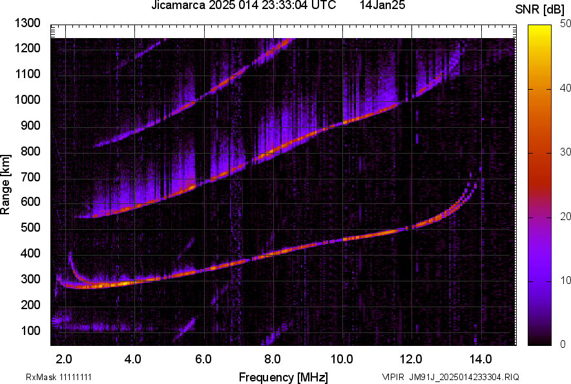Click the range tick label '500'
Screen dimensions: 571x384
coord(30,227)
